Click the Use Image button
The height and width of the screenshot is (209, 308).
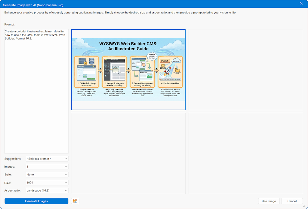(x=269, y=201)
